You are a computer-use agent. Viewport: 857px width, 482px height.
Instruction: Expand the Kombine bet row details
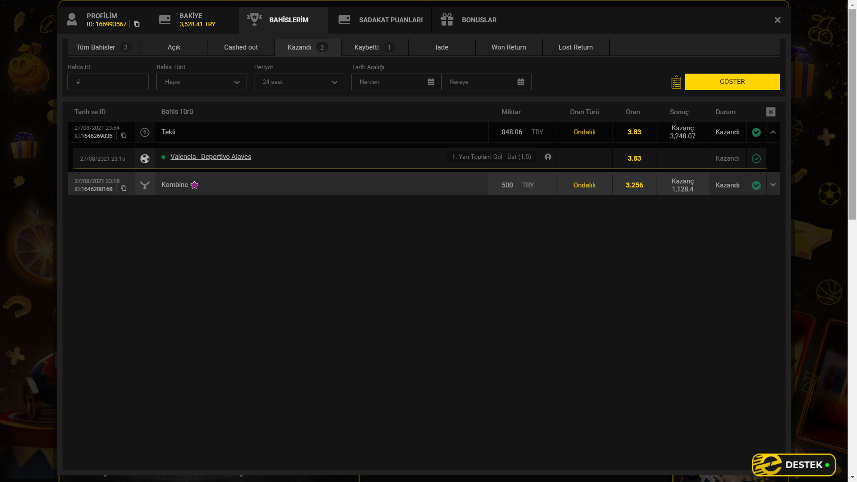point(773,185)
